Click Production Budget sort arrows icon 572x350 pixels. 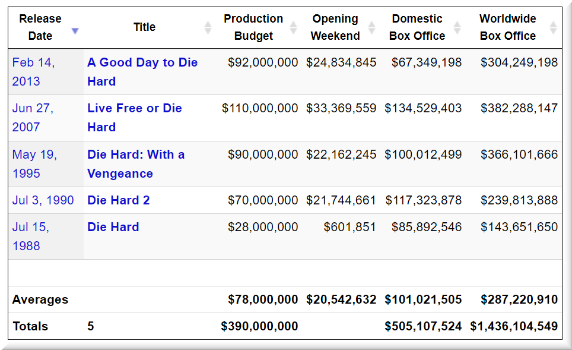(293, 27)
